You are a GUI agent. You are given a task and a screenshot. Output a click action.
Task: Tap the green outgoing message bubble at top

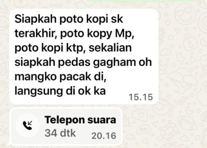143,1
